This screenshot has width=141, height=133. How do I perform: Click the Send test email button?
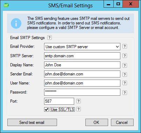[32, 123]
